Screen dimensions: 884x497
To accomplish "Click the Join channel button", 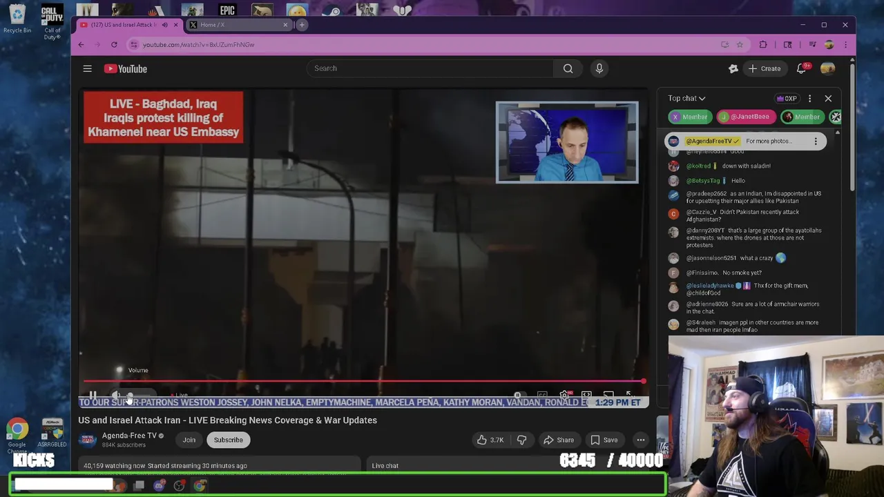I will [189, 440].
